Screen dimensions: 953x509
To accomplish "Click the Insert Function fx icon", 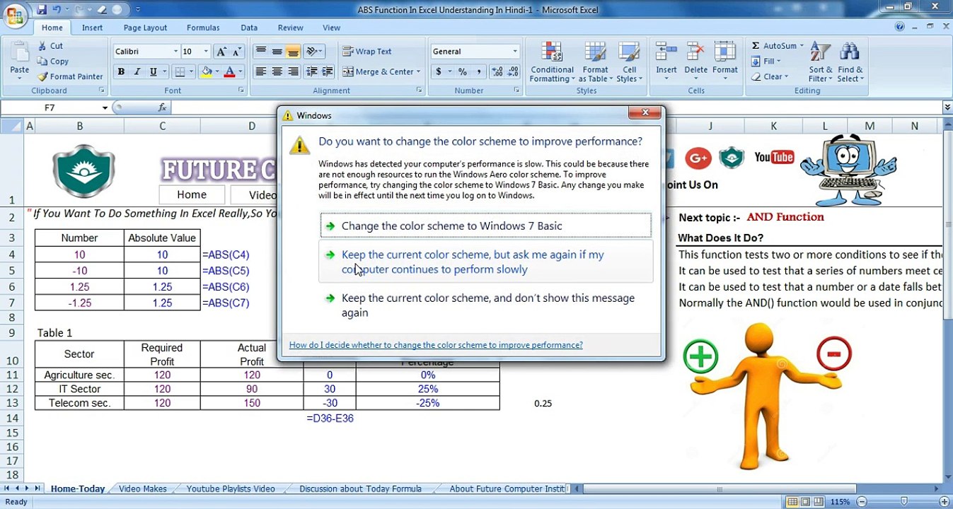I will click(x=162, y=107).
